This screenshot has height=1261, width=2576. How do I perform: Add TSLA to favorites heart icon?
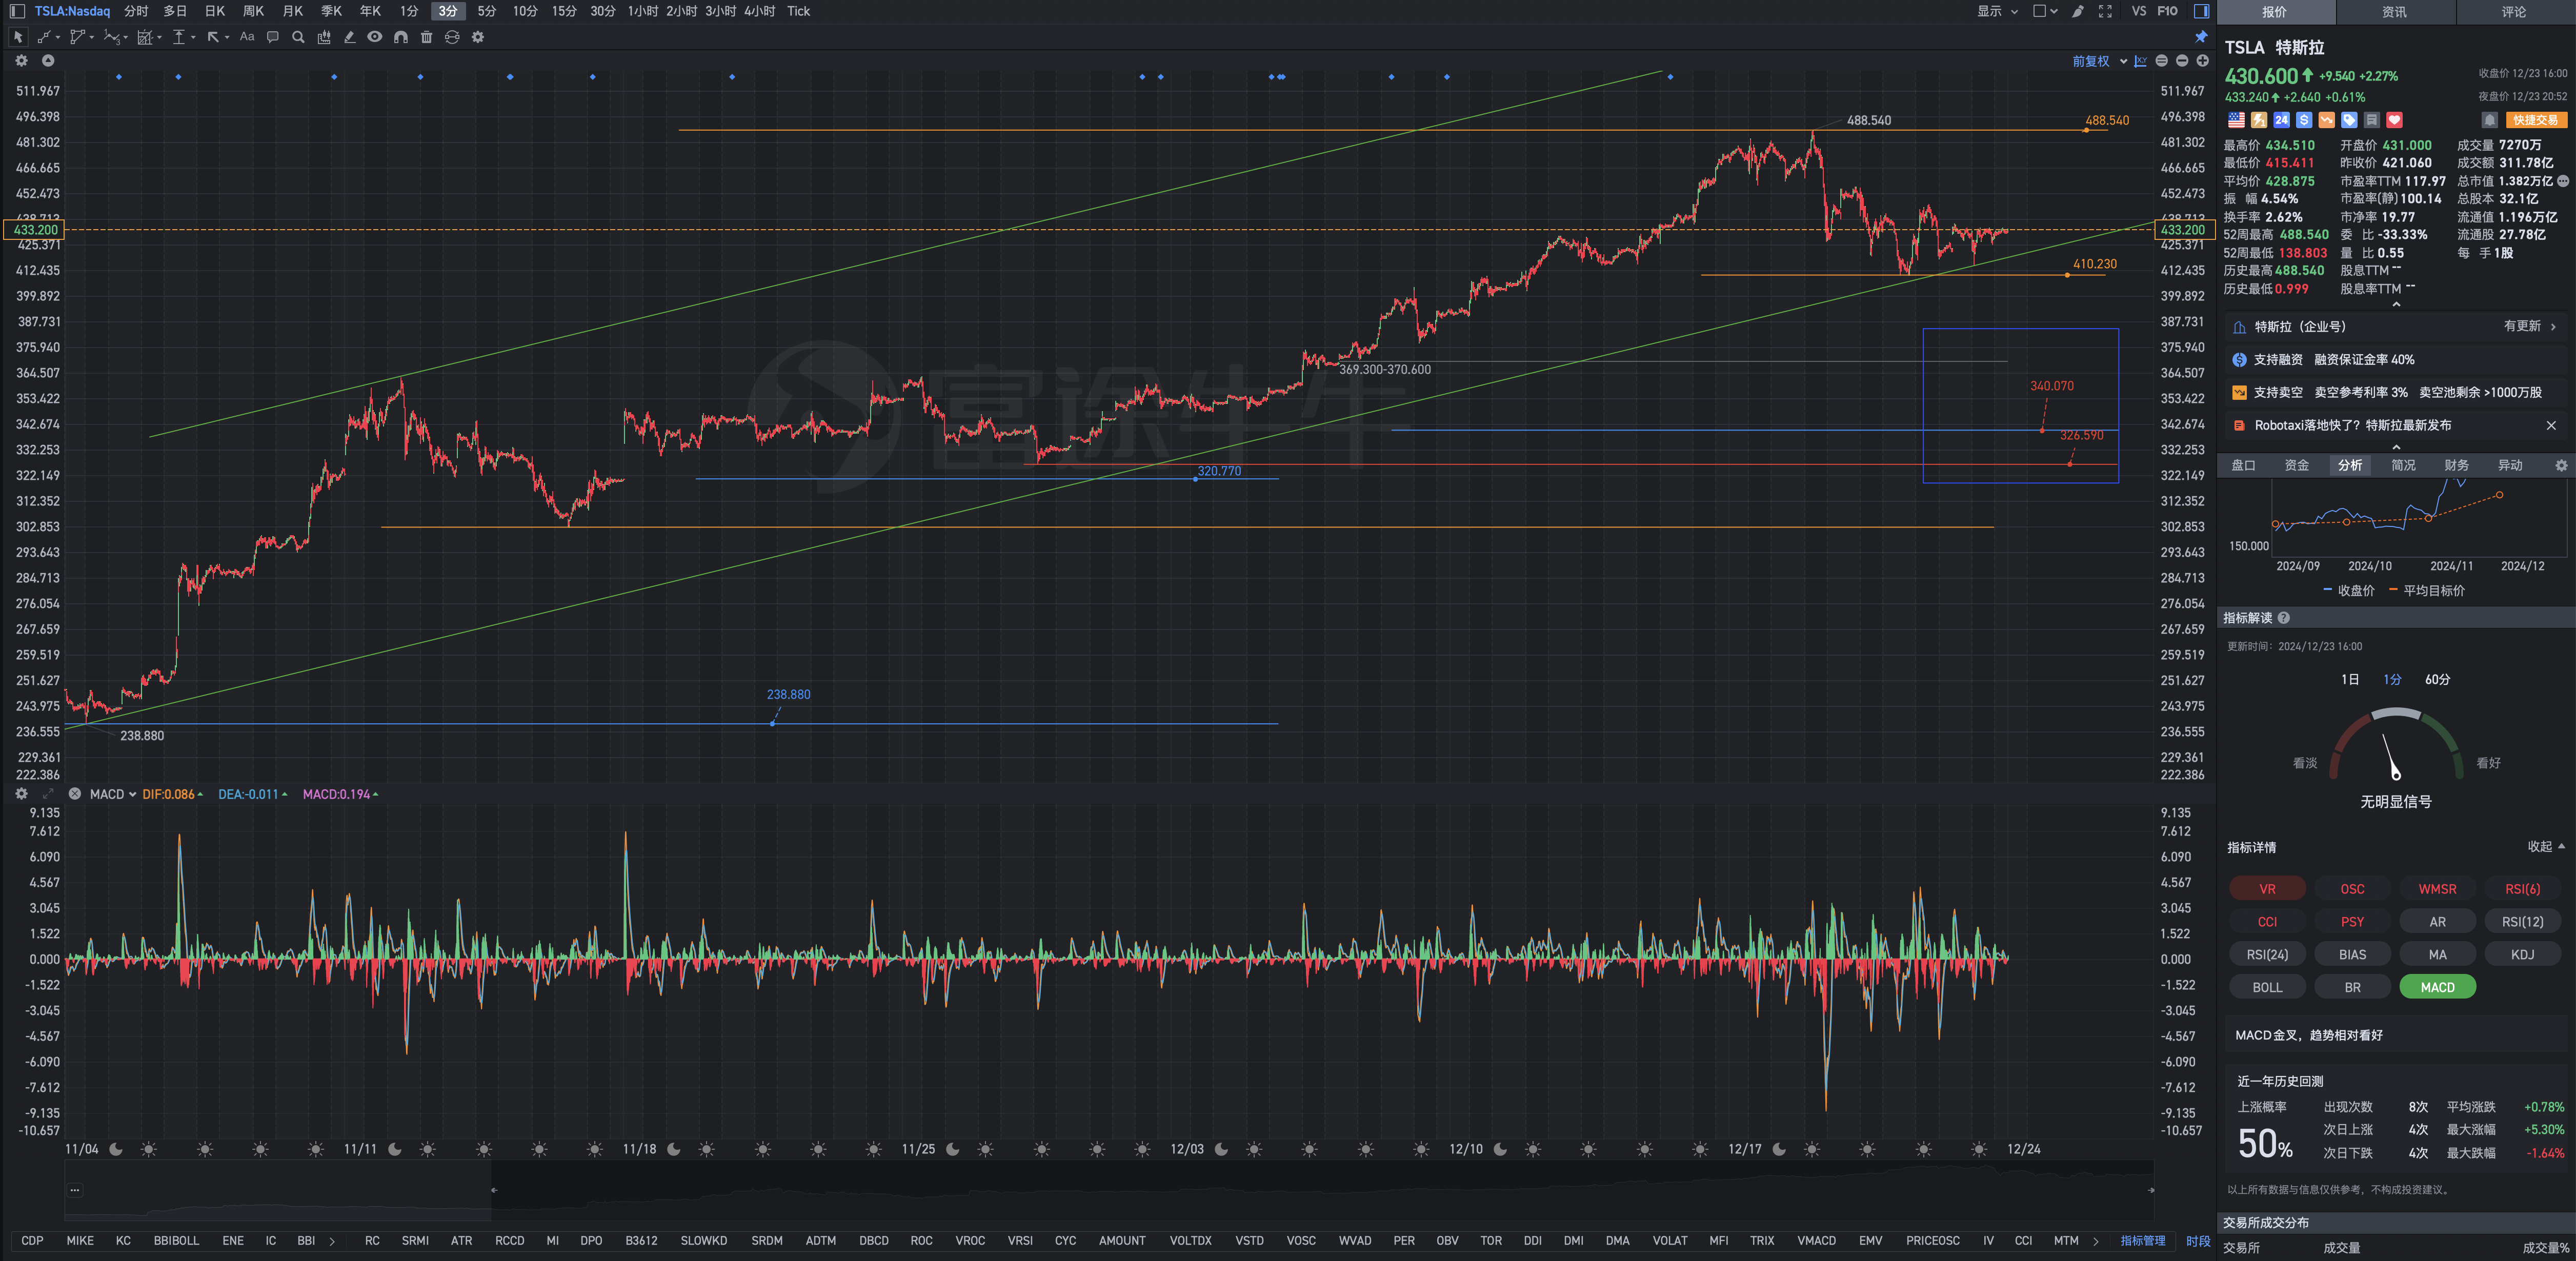[2394, 120]
